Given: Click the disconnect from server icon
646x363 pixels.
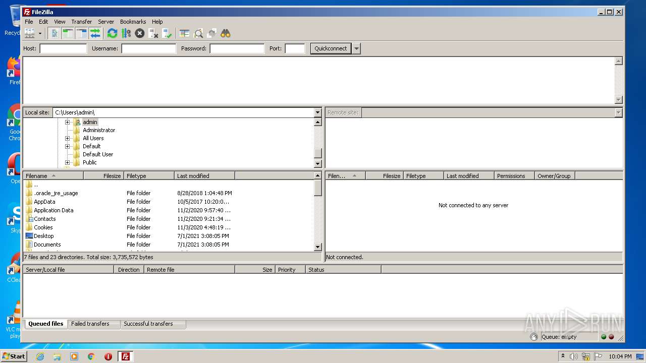Looking at the screenshot, I should pyautogui.click(x=153, y=33).
